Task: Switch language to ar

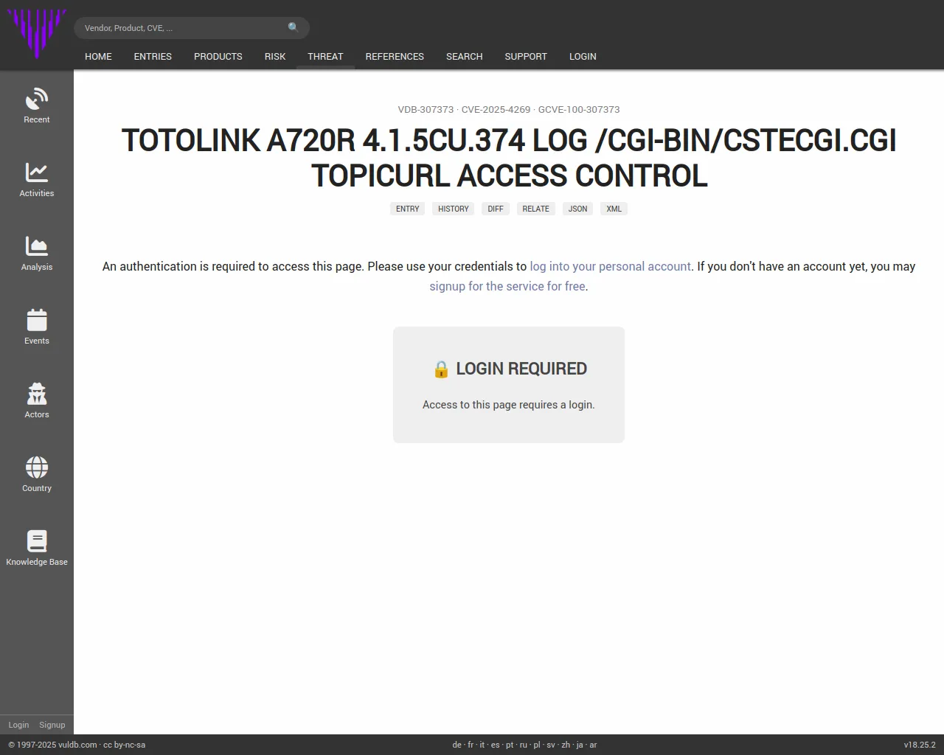Action: click(593, 745)
